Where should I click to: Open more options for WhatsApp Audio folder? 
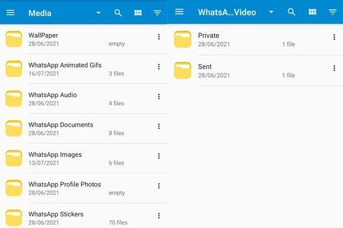click(159, 97)
